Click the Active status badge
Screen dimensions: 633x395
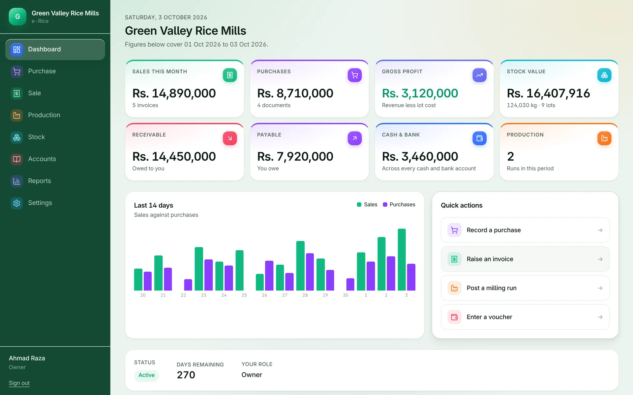[146, 375]
